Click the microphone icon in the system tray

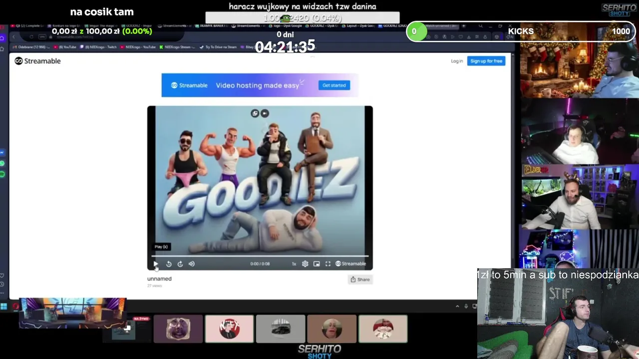click(466, 306)
